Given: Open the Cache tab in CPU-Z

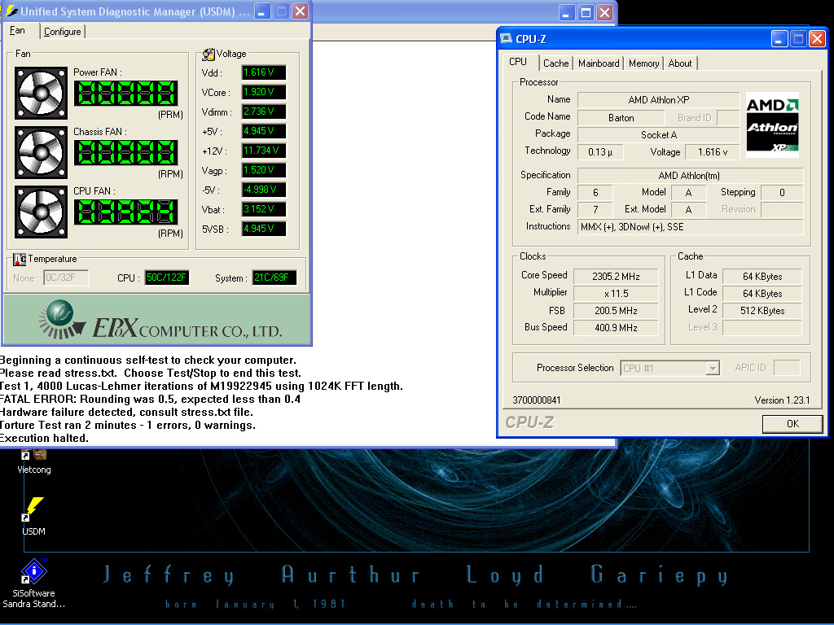Looking at the screenshot, I should [x=555, y=63].
